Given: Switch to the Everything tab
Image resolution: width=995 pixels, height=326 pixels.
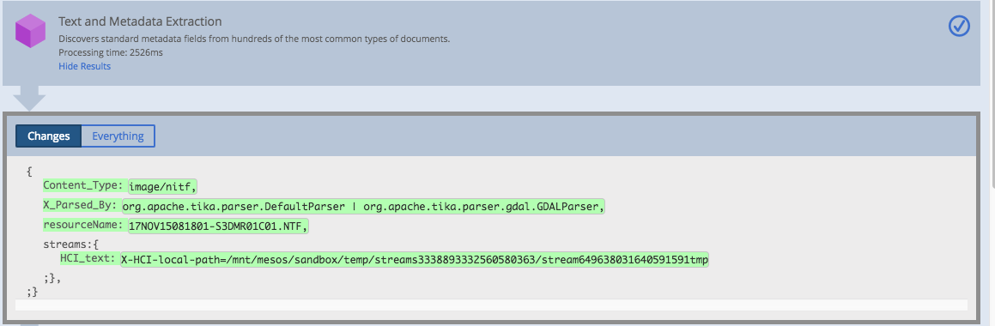Looking at the screenshot, I should pyautogui.click(x=118, y=136).
